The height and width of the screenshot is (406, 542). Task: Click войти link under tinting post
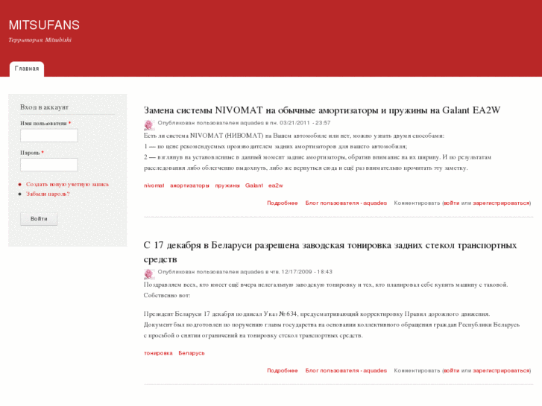[452, 370]
